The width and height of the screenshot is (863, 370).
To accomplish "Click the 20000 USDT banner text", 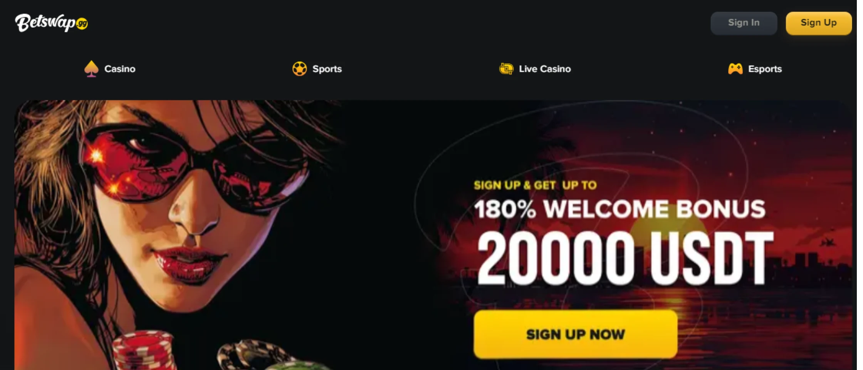I will point(625,258).
